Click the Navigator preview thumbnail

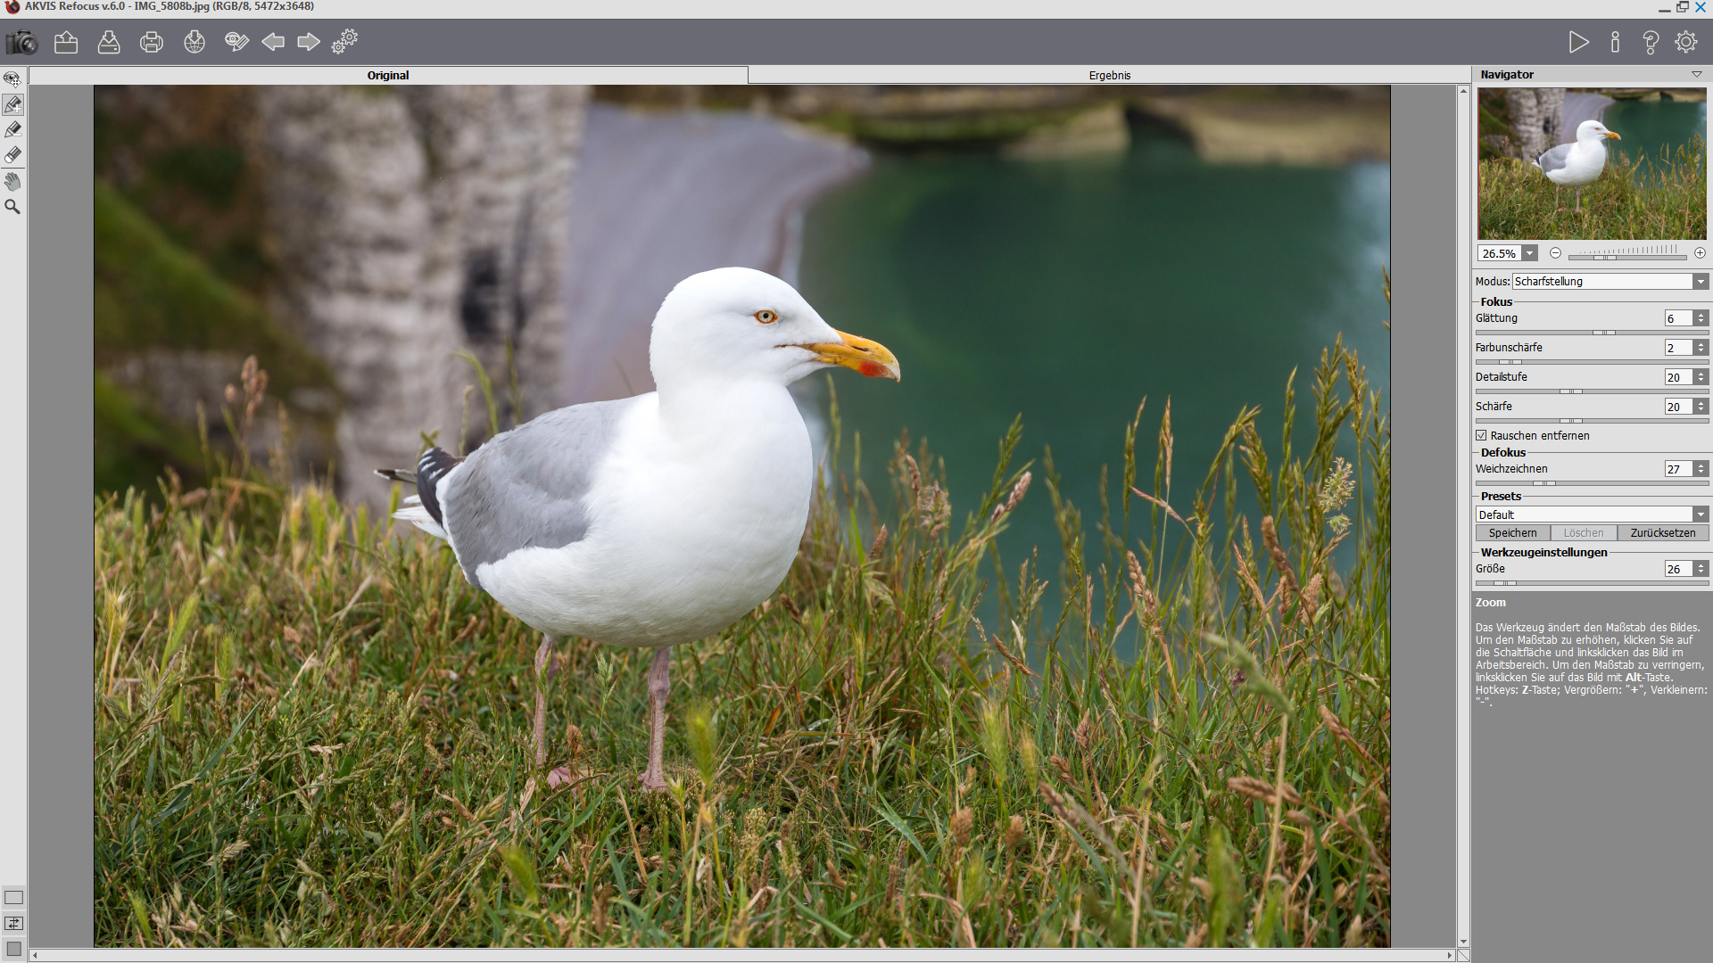click(1592, 163)
